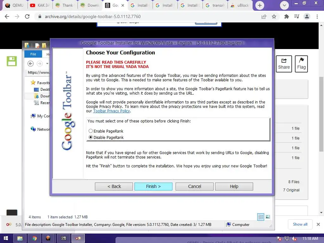Switch to the uBlock tab
This screenshot has height=243, width=324.
pos(240,5)
